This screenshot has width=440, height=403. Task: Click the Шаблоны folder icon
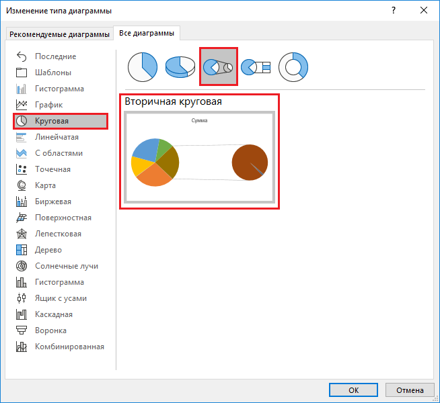(x=22, y=73)
